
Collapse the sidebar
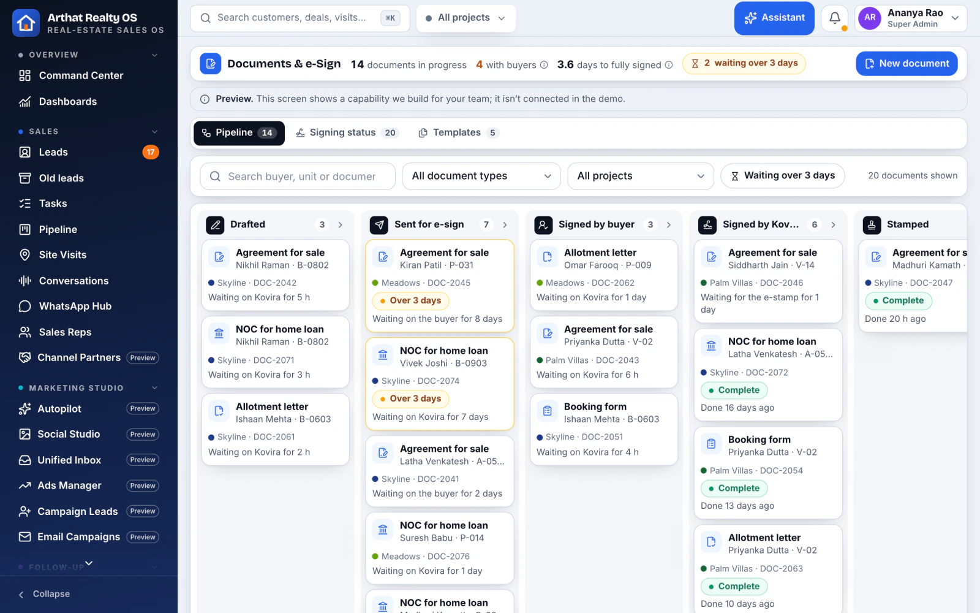click(x=44, y=594)
